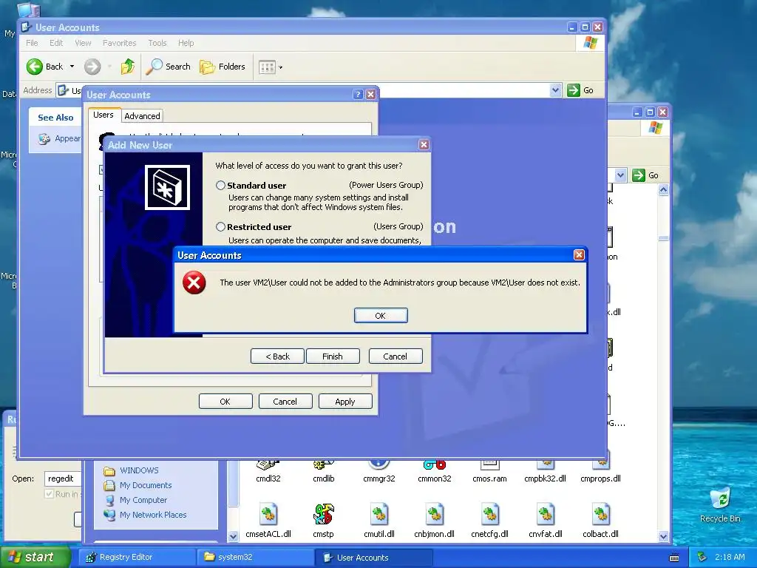The height and width of the screenshot is (568, 757).
Task: Close the Add New User wizard window
Action: tap(424, 144)
